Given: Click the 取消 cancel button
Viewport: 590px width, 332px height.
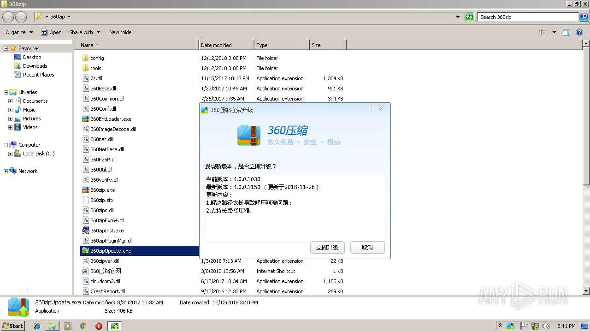Looking at the screenshot, I should click(367, 248).
